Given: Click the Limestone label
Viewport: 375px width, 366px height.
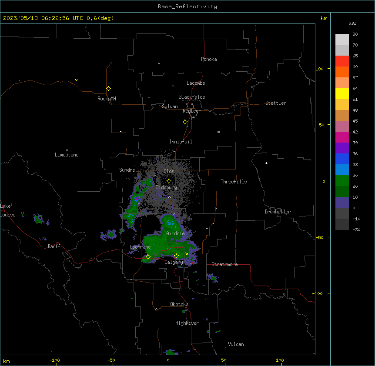Looking at the screenshot, I should tap(67, 155).
